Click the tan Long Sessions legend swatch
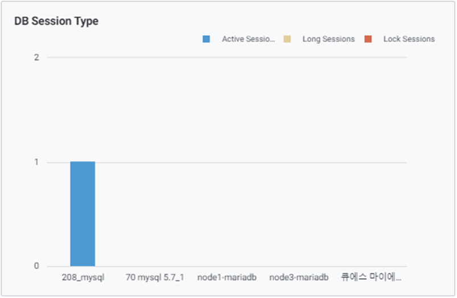 [287, 39]
